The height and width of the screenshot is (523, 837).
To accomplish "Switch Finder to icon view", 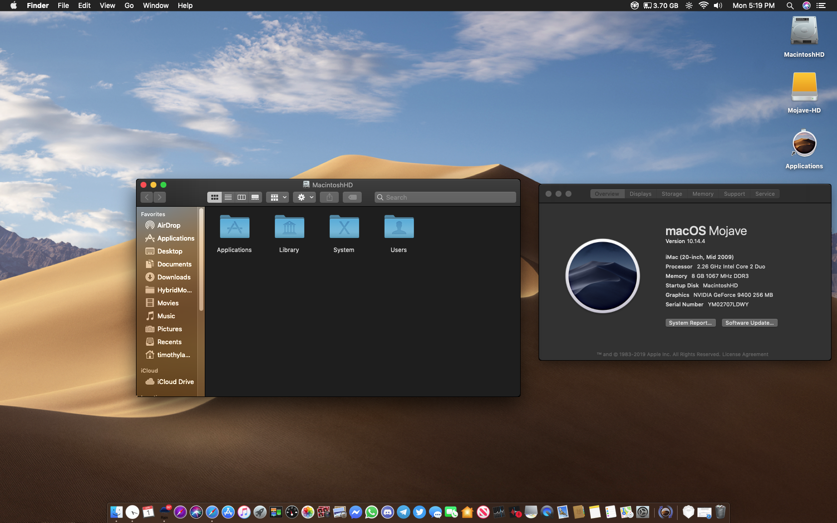I will coord(214,197).
